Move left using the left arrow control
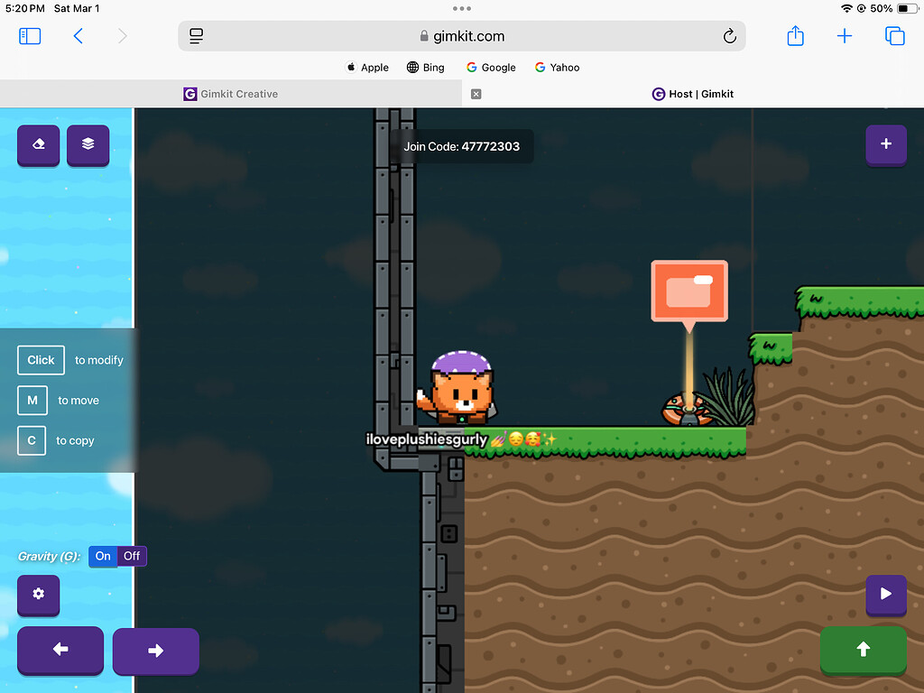Viewport: 924px width, 693px height. click(x=60, y=651)
